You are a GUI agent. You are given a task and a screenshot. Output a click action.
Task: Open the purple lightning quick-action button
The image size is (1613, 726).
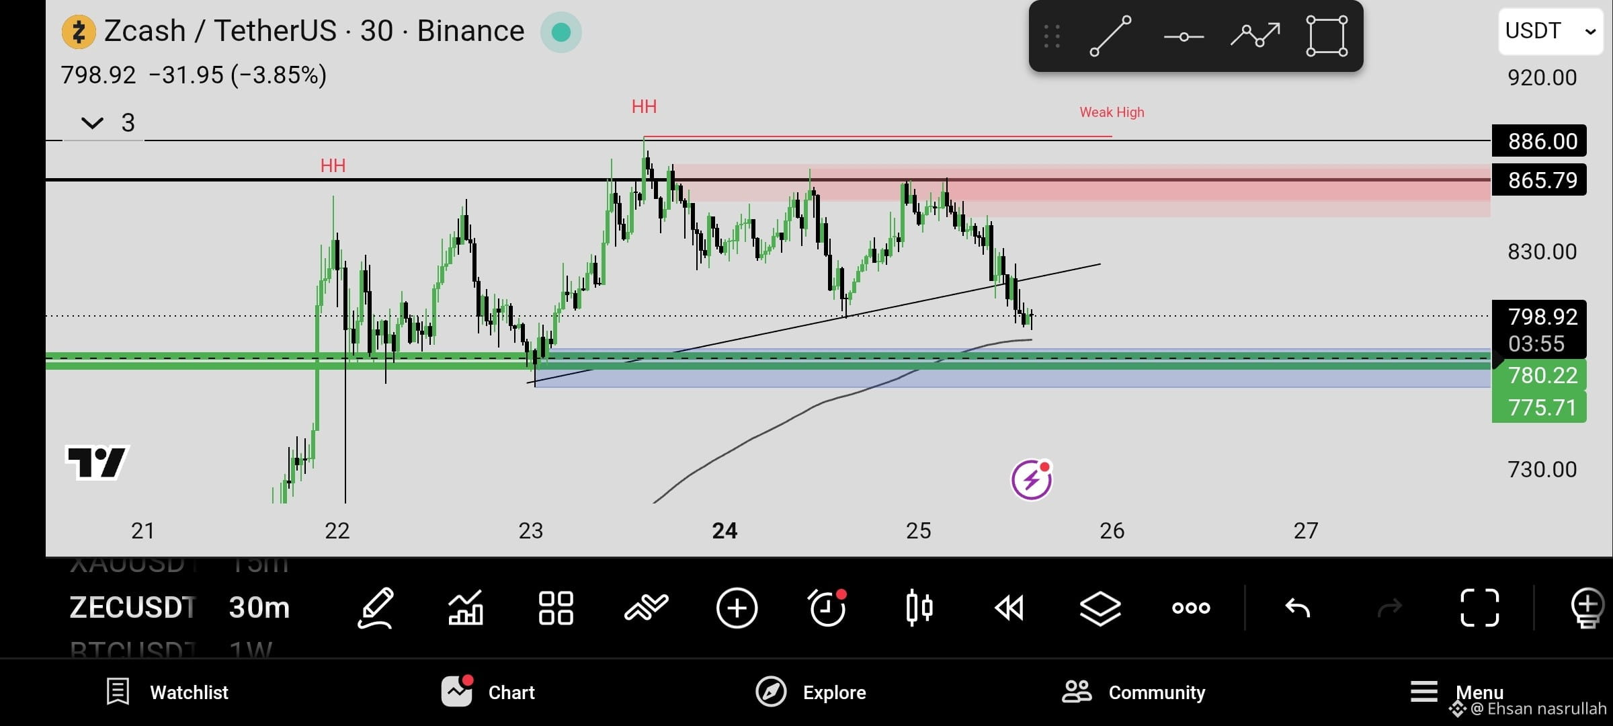click(x=1032, y=480)
